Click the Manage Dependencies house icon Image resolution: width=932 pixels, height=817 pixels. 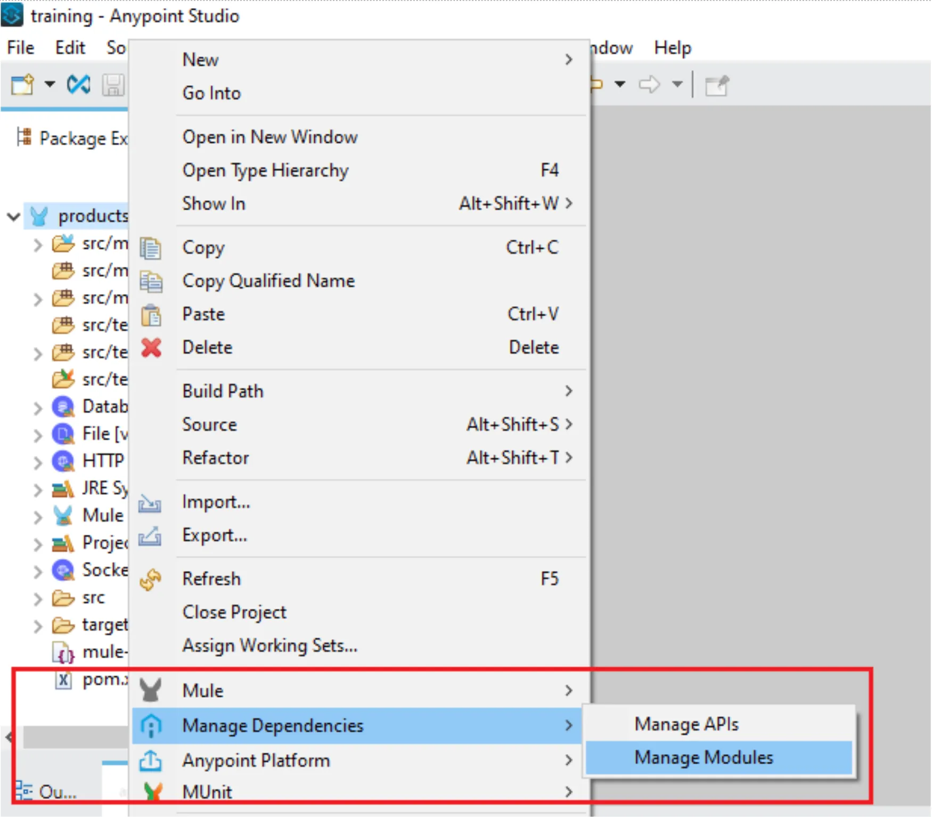(x=151, y=725)
